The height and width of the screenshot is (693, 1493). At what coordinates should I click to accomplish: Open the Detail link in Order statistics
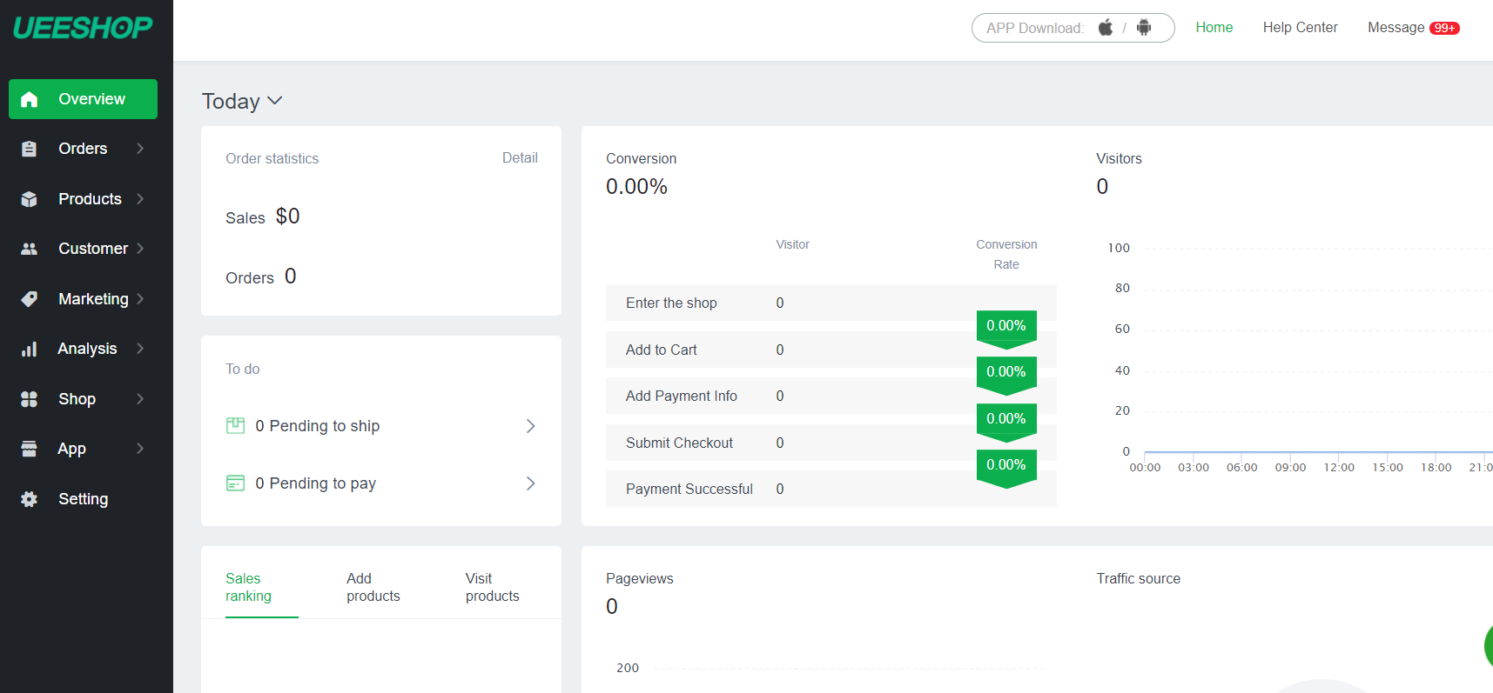coord(520,157)
